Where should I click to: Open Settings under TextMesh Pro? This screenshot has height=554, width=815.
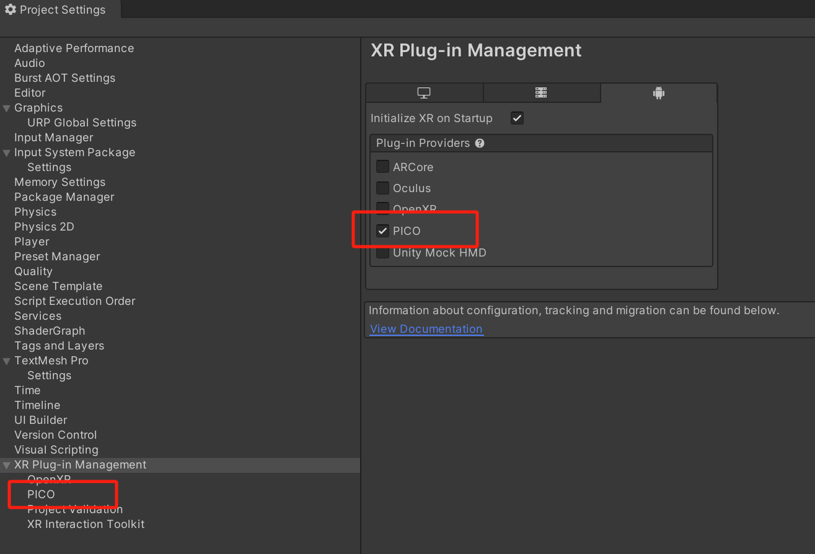tap(49, 376)
